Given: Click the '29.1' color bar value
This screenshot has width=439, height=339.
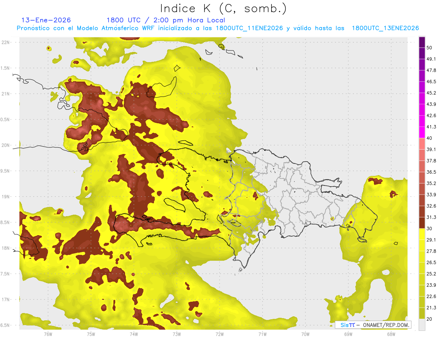Looking at the screenshot, I should 431,240.
